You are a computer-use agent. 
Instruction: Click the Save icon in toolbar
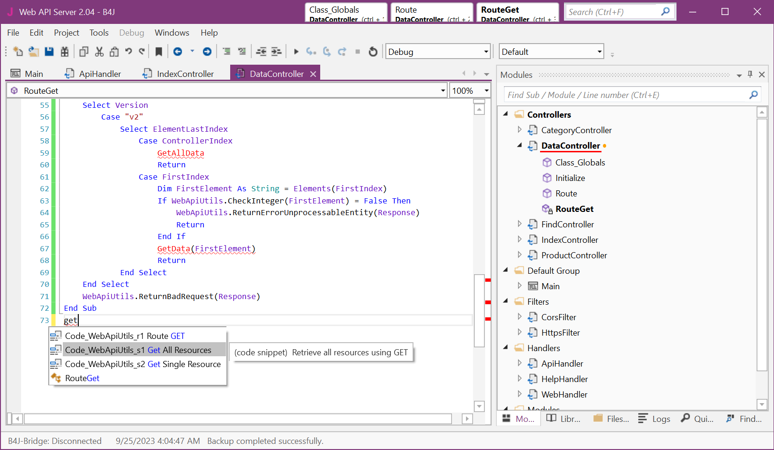[49, 52]
